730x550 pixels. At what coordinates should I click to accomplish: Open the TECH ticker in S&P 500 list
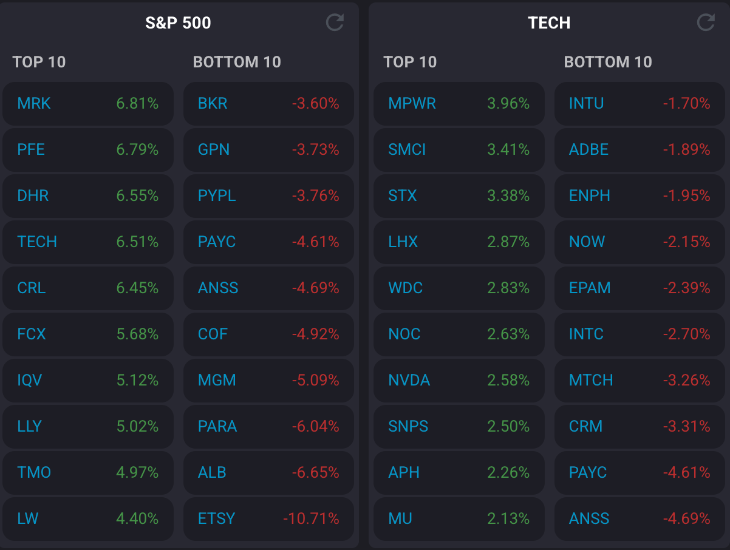coord(37,242)
